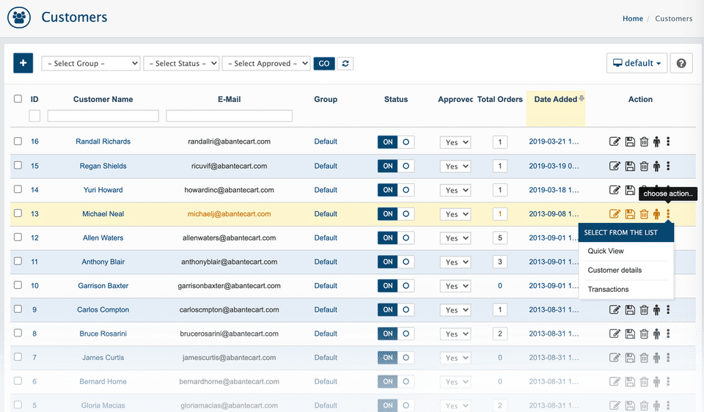Click the refresh icon next to GO
704x412 pixels.
click(x=345, y=64)
